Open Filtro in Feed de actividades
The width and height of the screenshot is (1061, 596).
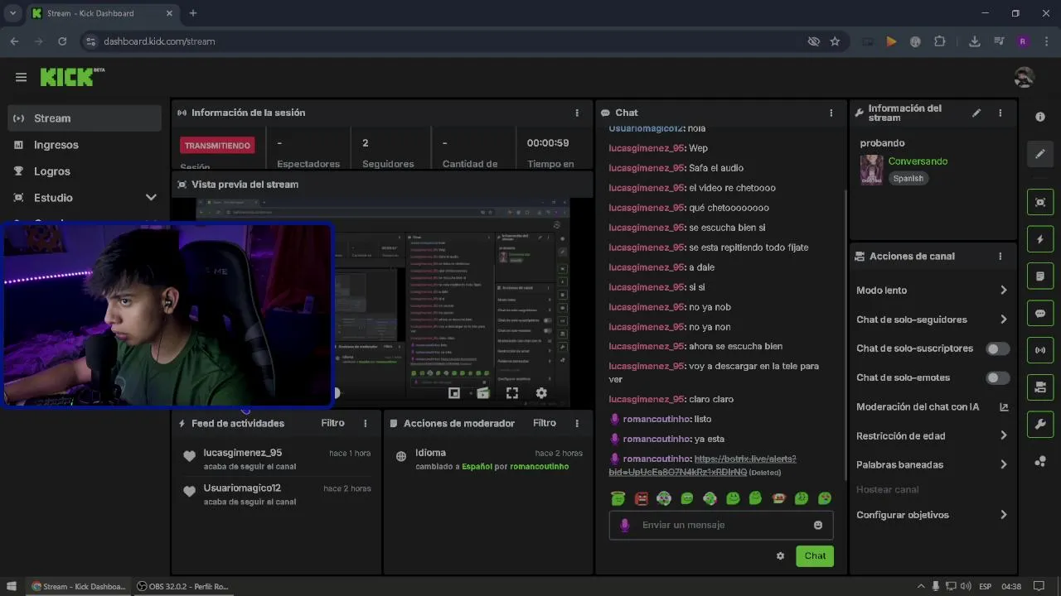[x=332, y=423]
